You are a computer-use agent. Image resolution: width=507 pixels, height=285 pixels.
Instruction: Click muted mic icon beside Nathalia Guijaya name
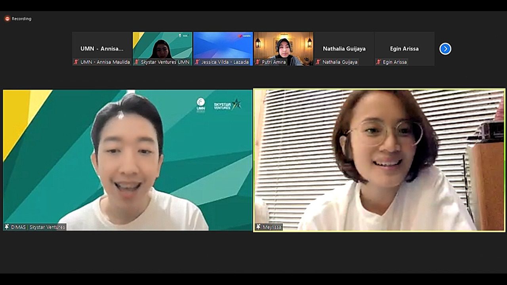tap(318, 62)
